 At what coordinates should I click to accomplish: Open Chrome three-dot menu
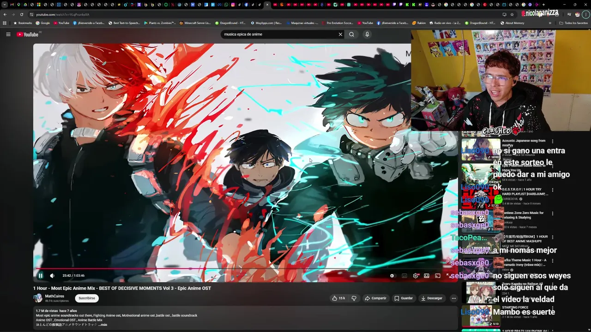click(x=585, y=14)
